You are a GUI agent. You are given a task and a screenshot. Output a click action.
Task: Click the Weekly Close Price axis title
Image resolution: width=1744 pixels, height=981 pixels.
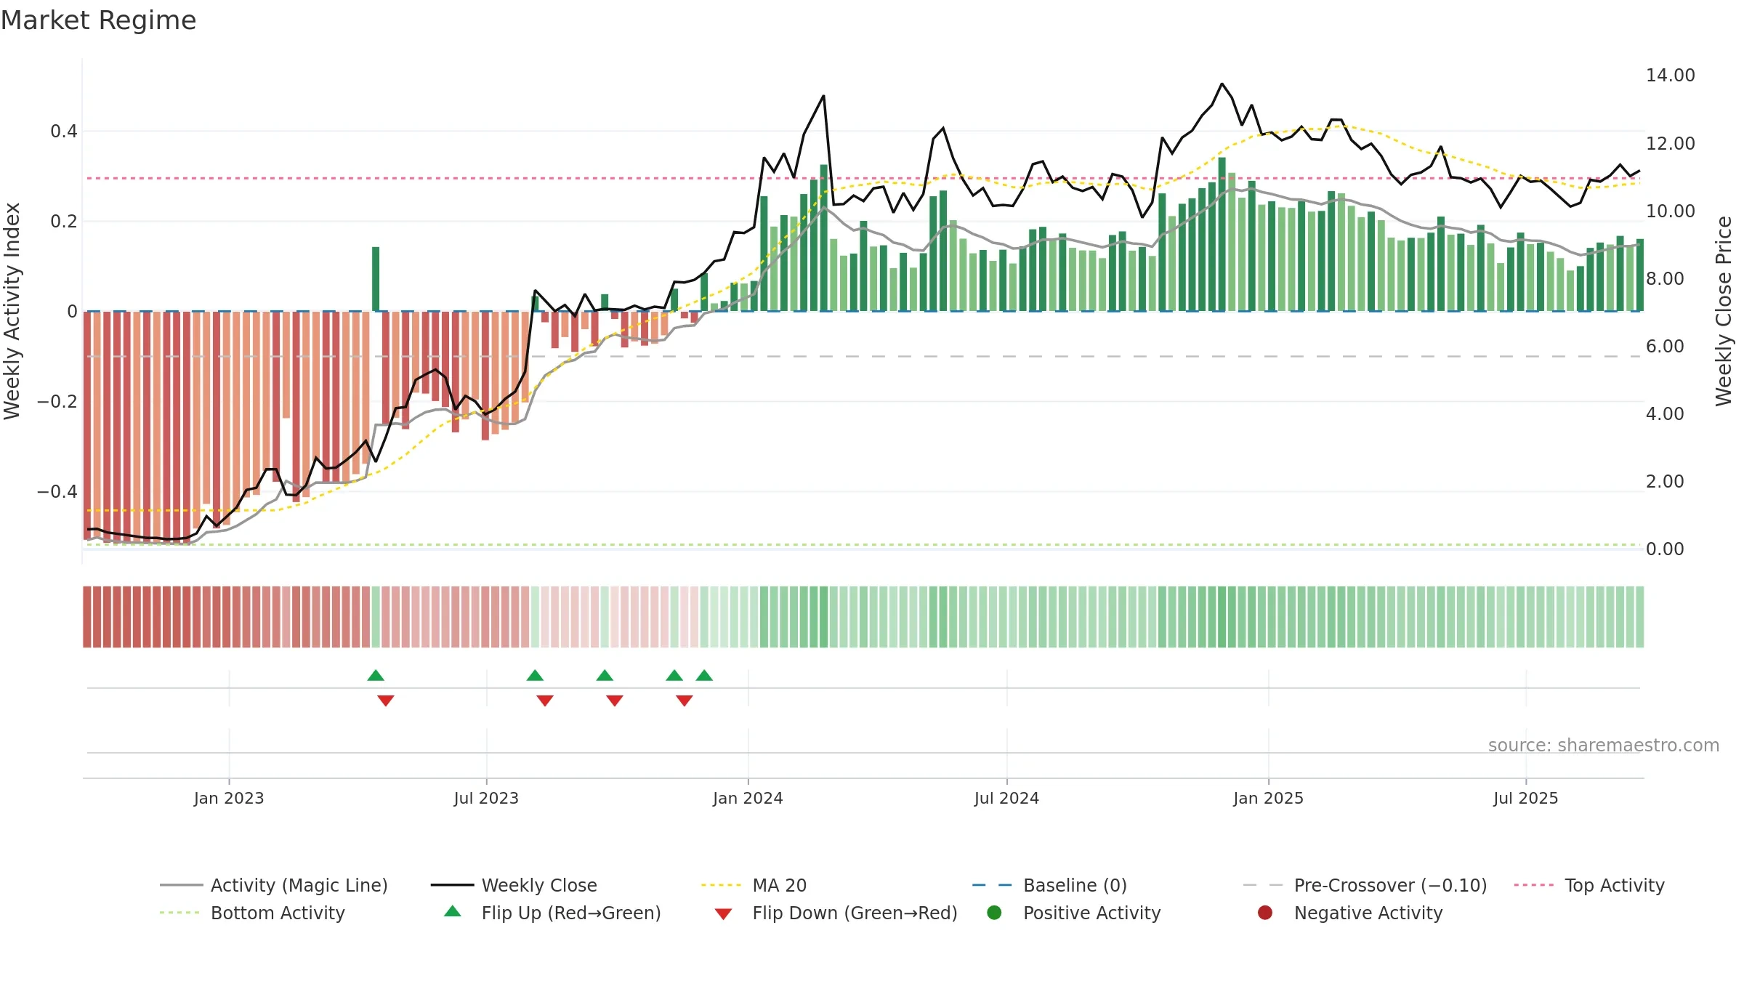[x=1724, y=311]
